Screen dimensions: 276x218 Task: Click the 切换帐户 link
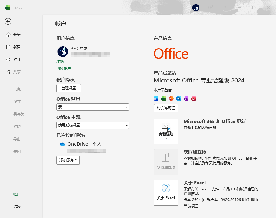pyautogui.click(x=64, y=69)
